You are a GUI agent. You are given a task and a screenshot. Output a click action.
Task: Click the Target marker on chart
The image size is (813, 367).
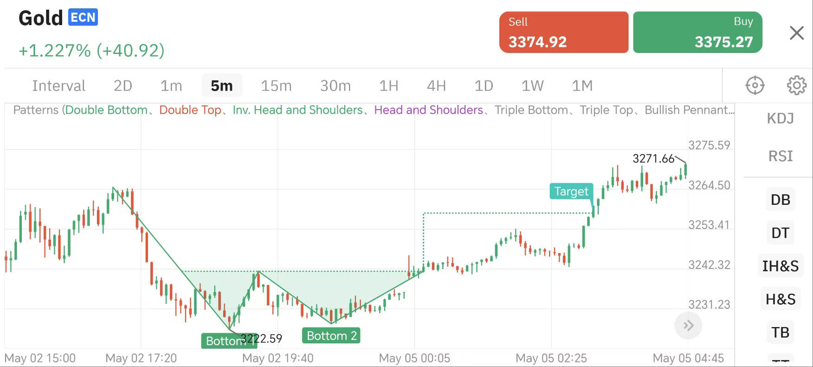571,191
